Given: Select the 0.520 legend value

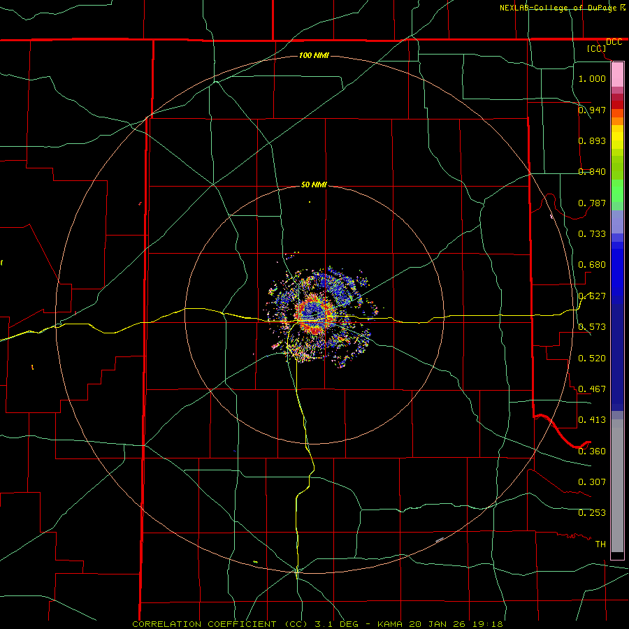Looking at the screenshot, I should click(x=592, y=358).
